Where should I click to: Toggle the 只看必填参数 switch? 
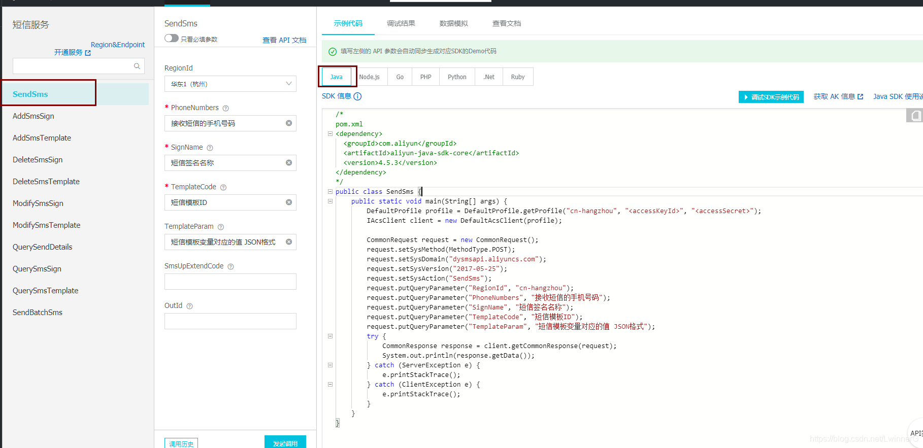tap(172, 39)
